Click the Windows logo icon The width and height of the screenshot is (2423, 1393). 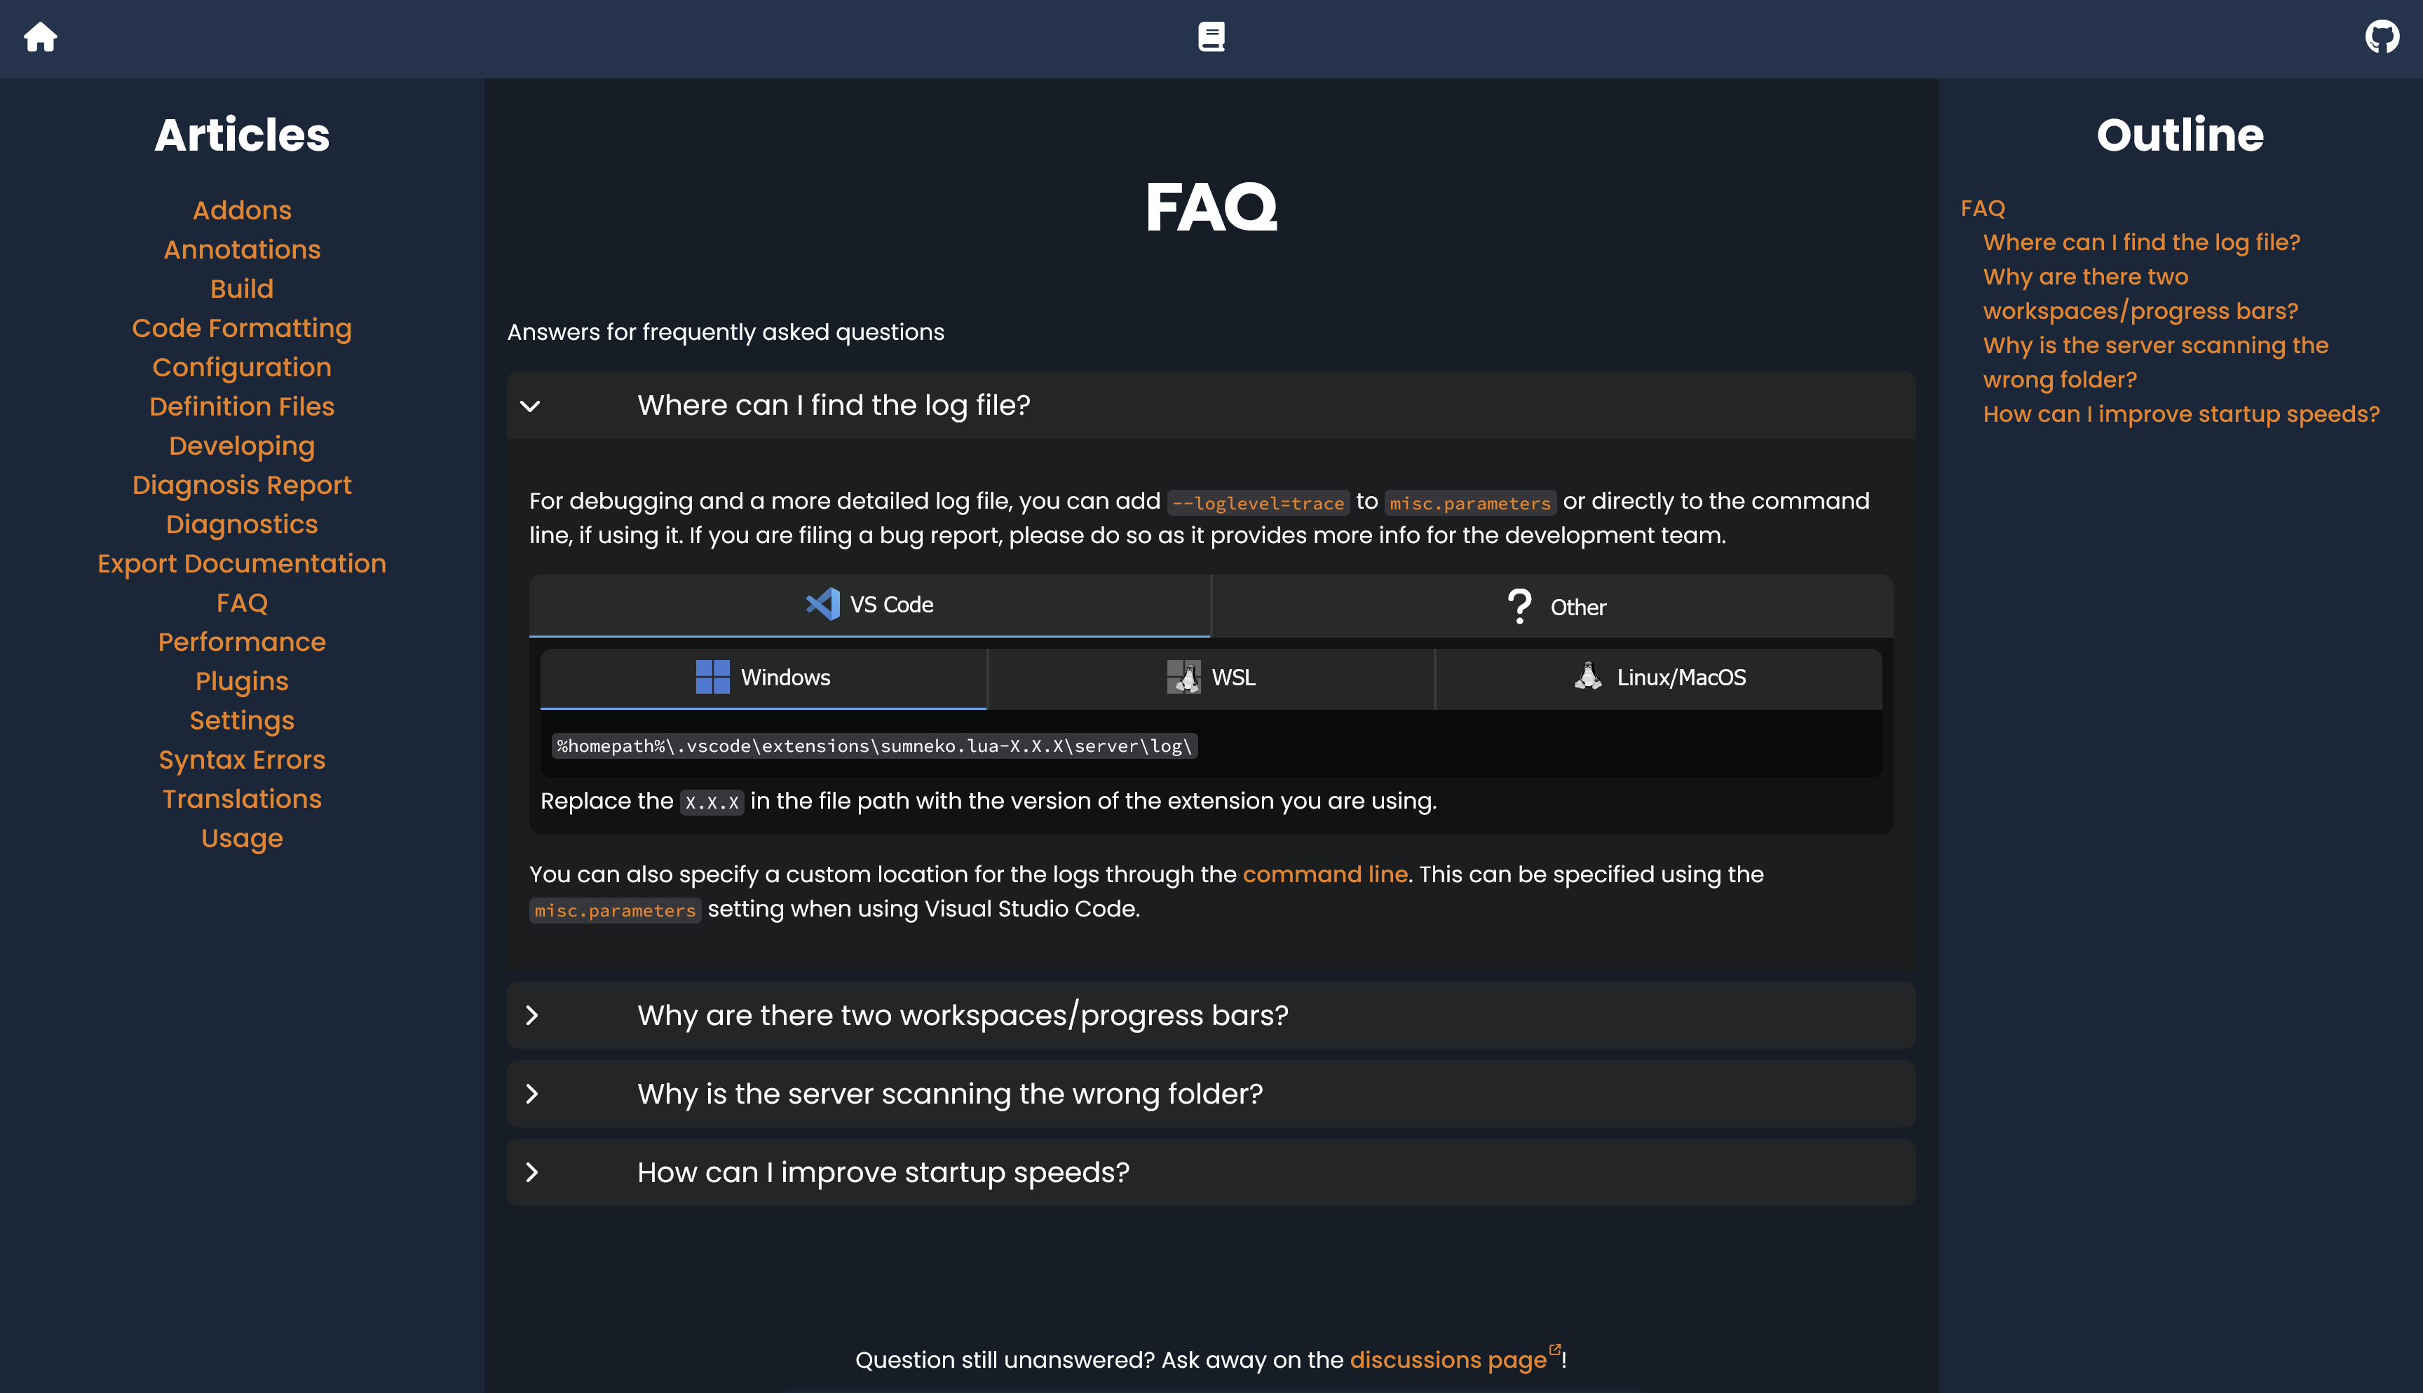(712, 678)
